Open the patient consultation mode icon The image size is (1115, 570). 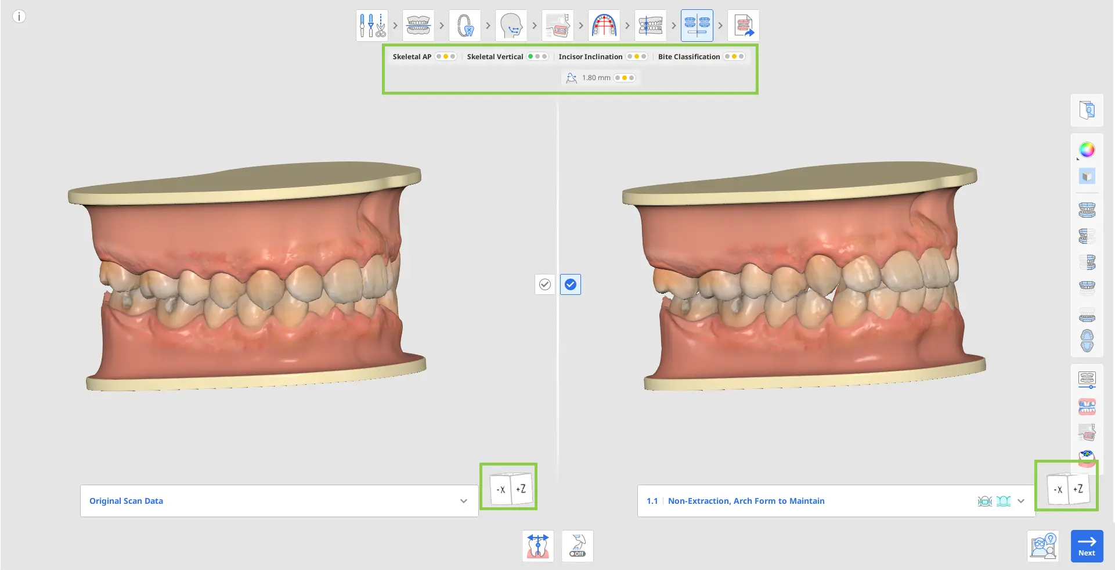(x=1043, y=546)
